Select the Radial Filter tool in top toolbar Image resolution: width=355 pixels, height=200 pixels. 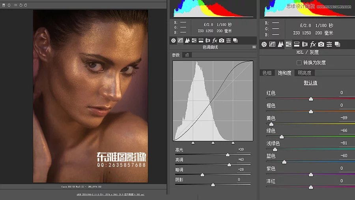9,5
